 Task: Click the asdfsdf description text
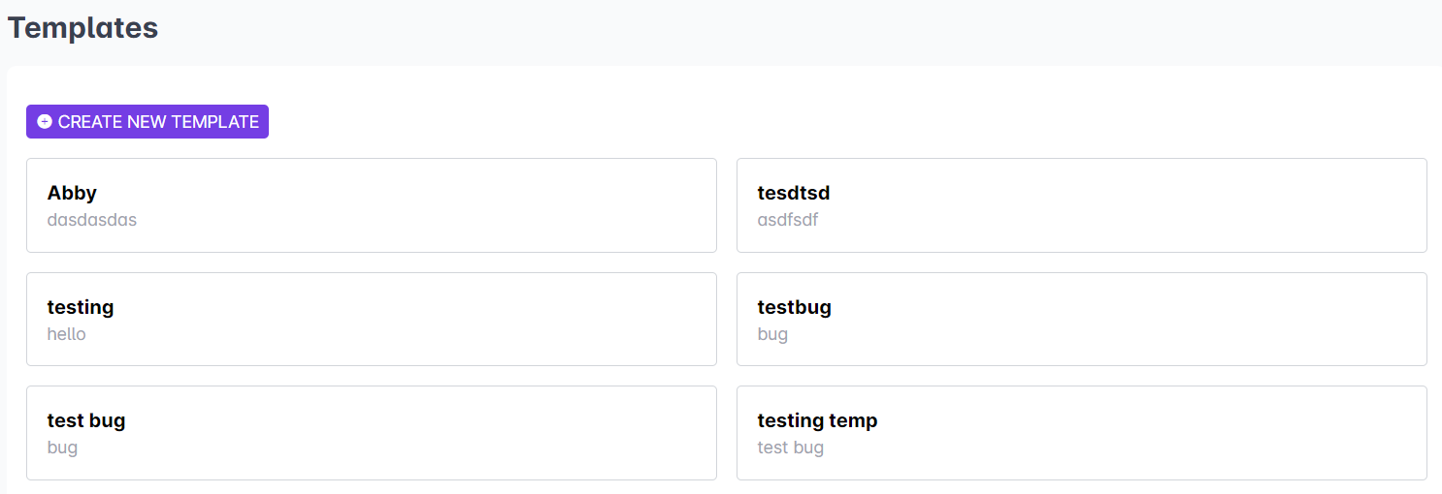[788, 220]
